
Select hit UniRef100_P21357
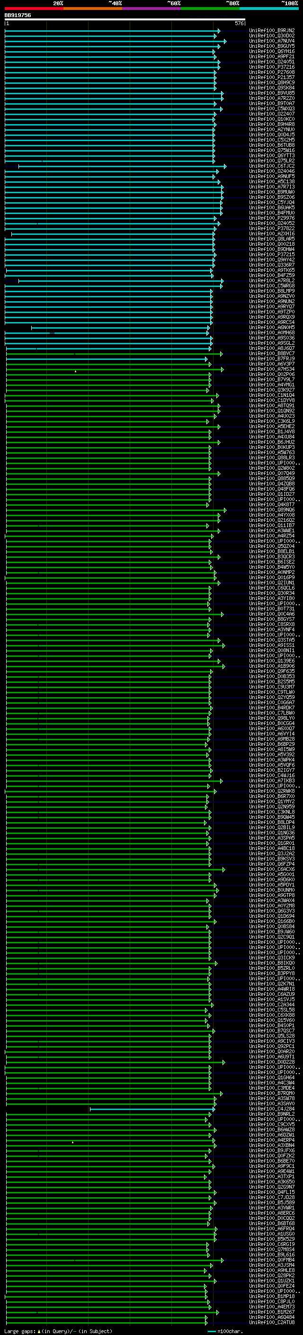(272, 77)
